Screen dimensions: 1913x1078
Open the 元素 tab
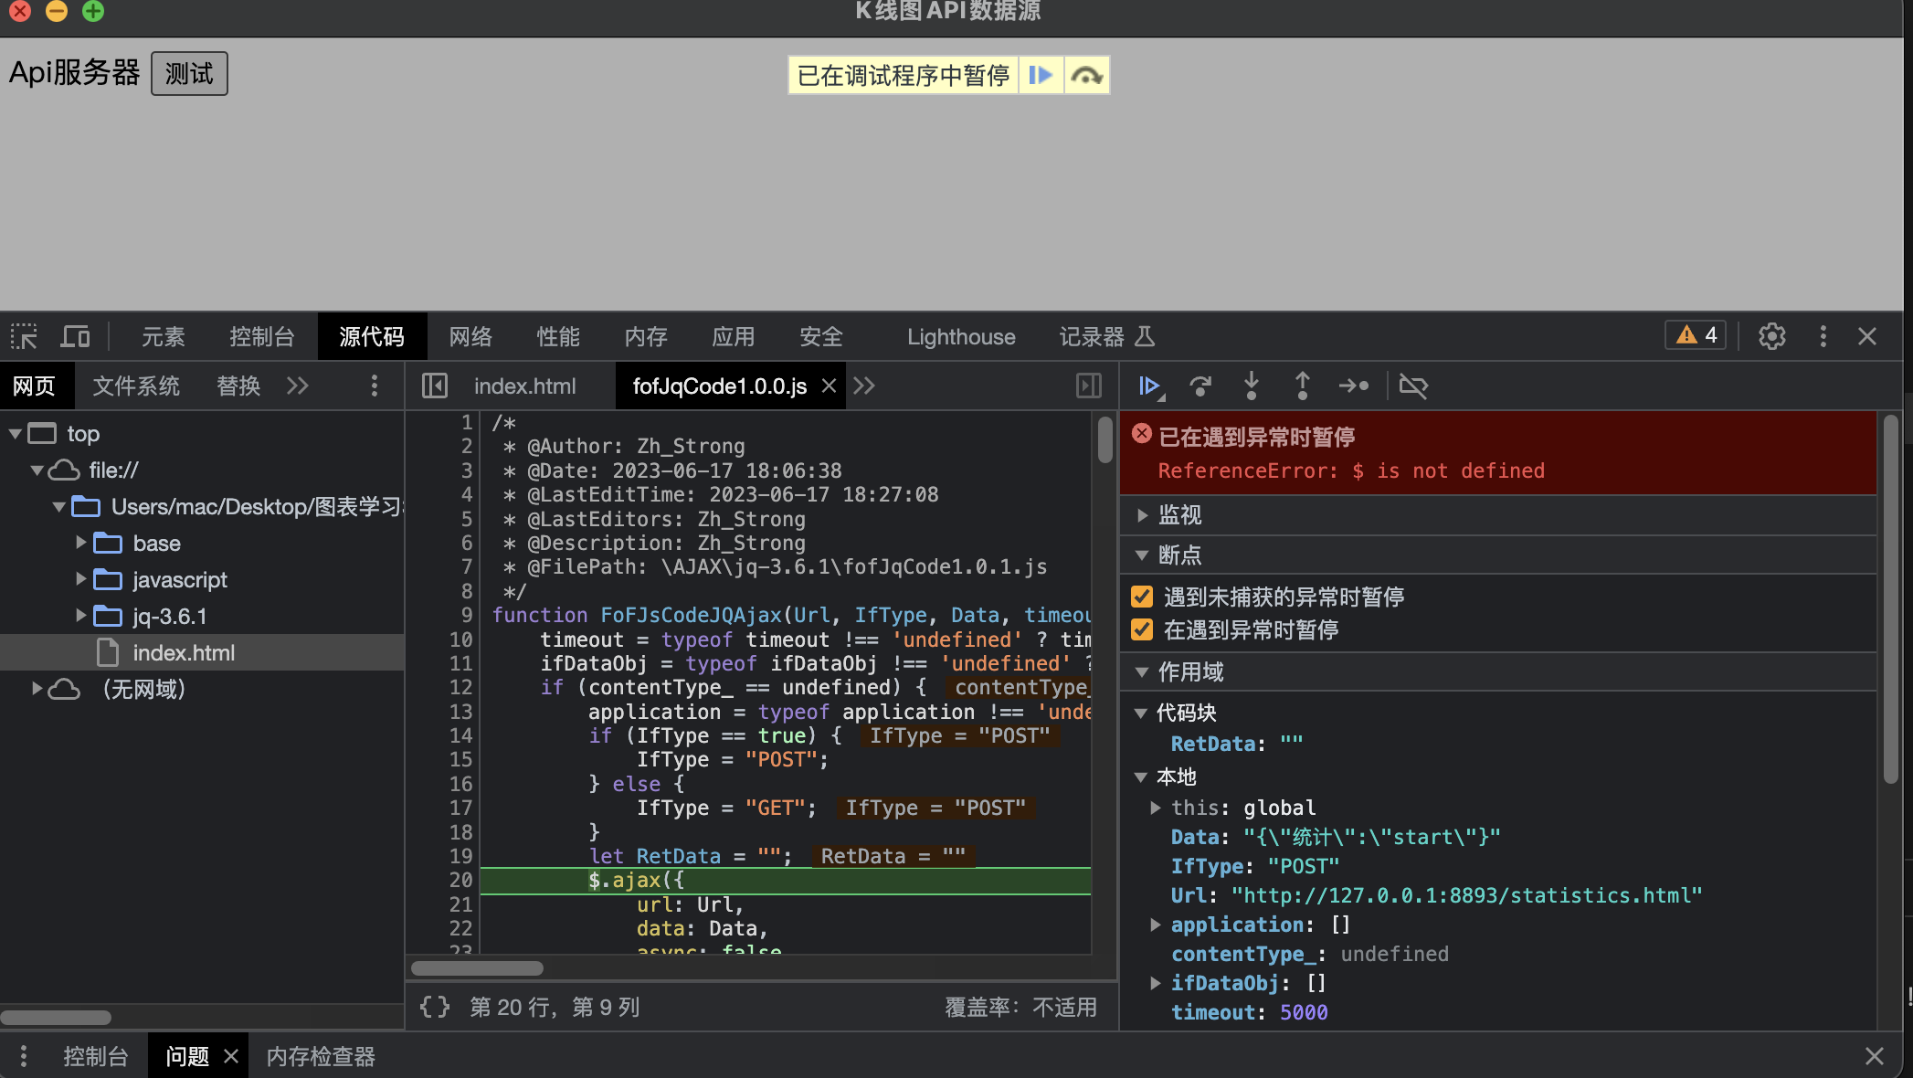point(164,336)
